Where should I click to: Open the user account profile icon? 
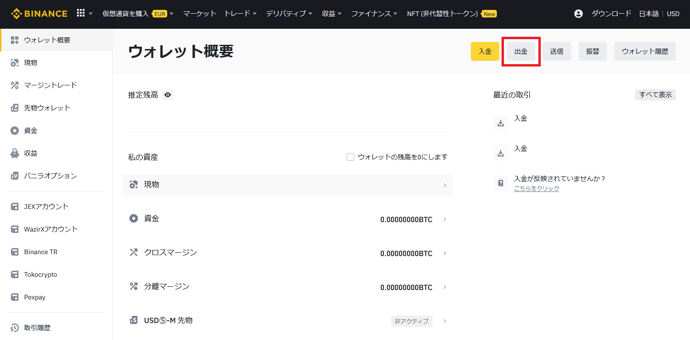(x=579, y=14)
